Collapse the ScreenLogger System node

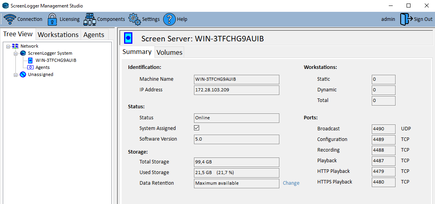pyautogui.click(x=16, y=54)
